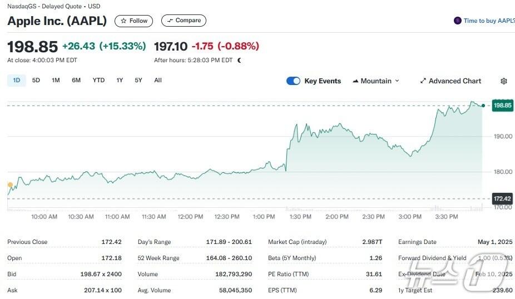
Task: Choose the 5Y range tab
Action: click(138, 80)
